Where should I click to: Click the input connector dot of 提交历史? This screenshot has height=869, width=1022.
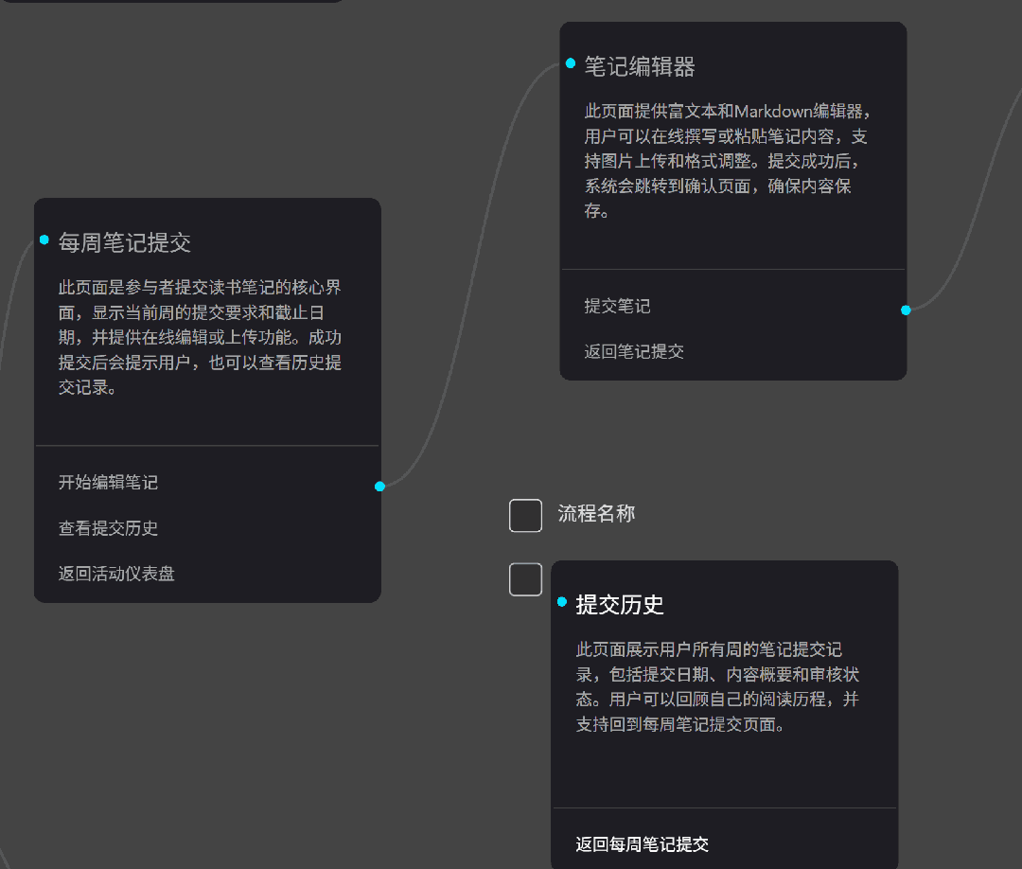pos(562,602)
